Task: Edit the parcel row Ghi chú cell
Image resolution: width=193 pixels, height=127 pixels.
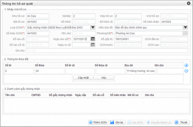Action: pos(170,71)
